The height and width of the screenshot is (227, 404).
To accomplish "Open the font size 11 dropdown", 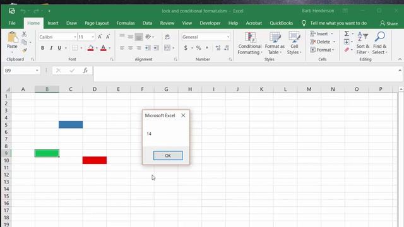I will (x=93, y=37).
